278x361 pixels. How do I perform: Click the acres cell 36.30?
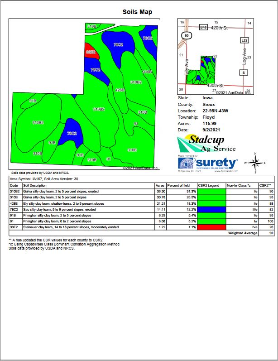point(161,192)
